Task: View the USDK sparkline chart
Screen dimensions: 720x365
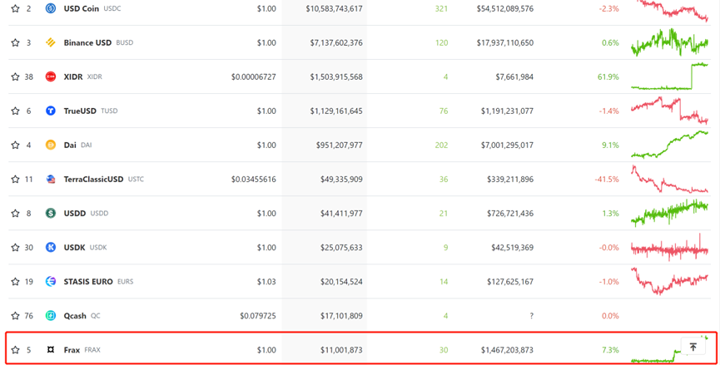Action: (x=670, y=248)
